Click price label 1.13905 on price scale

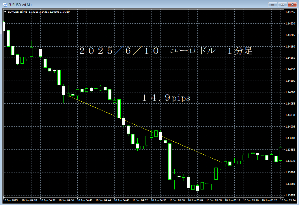coord(290,172)
